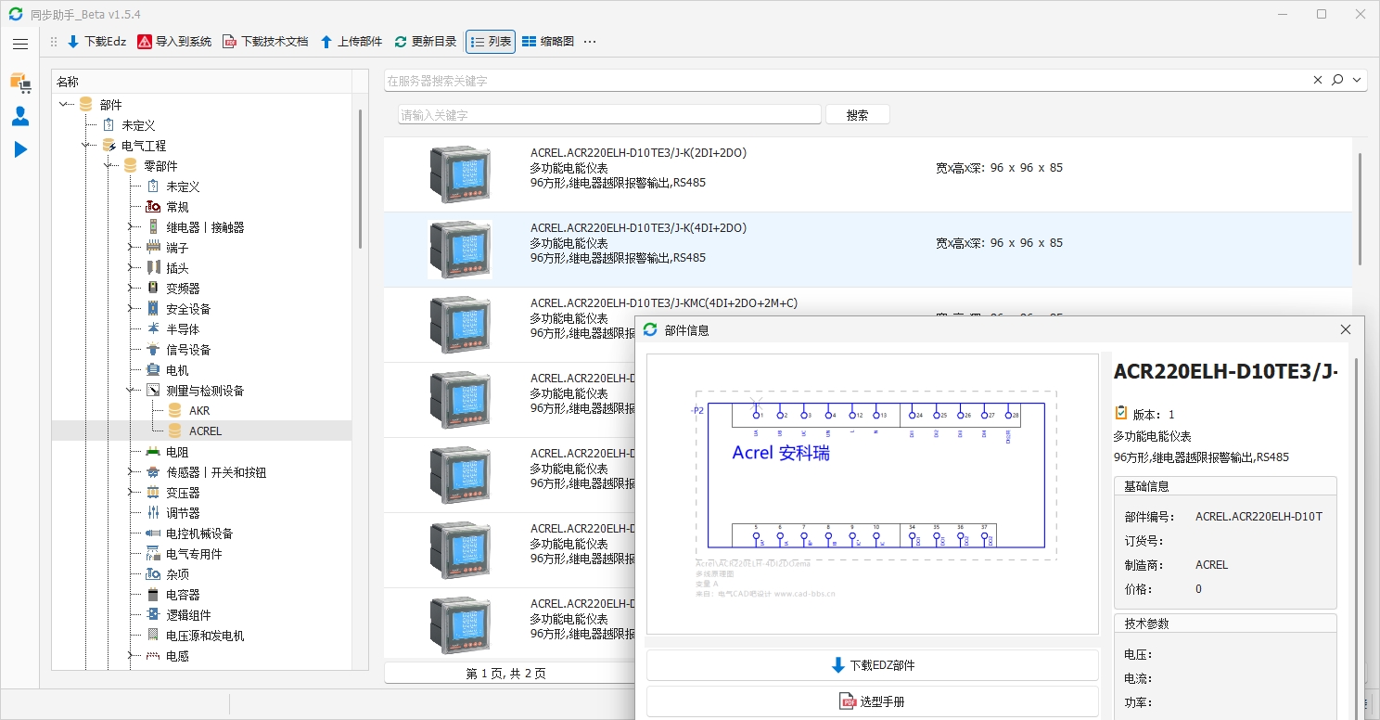Viewport: 1380px width, 720px height.
Task: Expand the 端子 tree node
Action: tap(131, 248)
